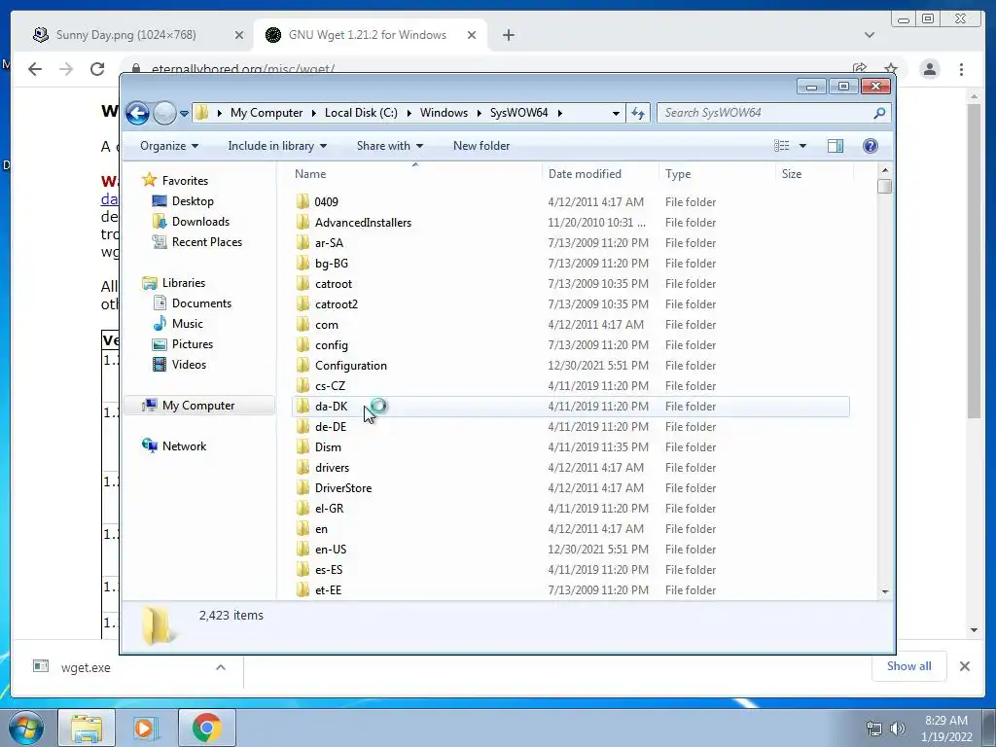Open Videos library
This screenshot has width=996, height=747.
tap(189, 365)
